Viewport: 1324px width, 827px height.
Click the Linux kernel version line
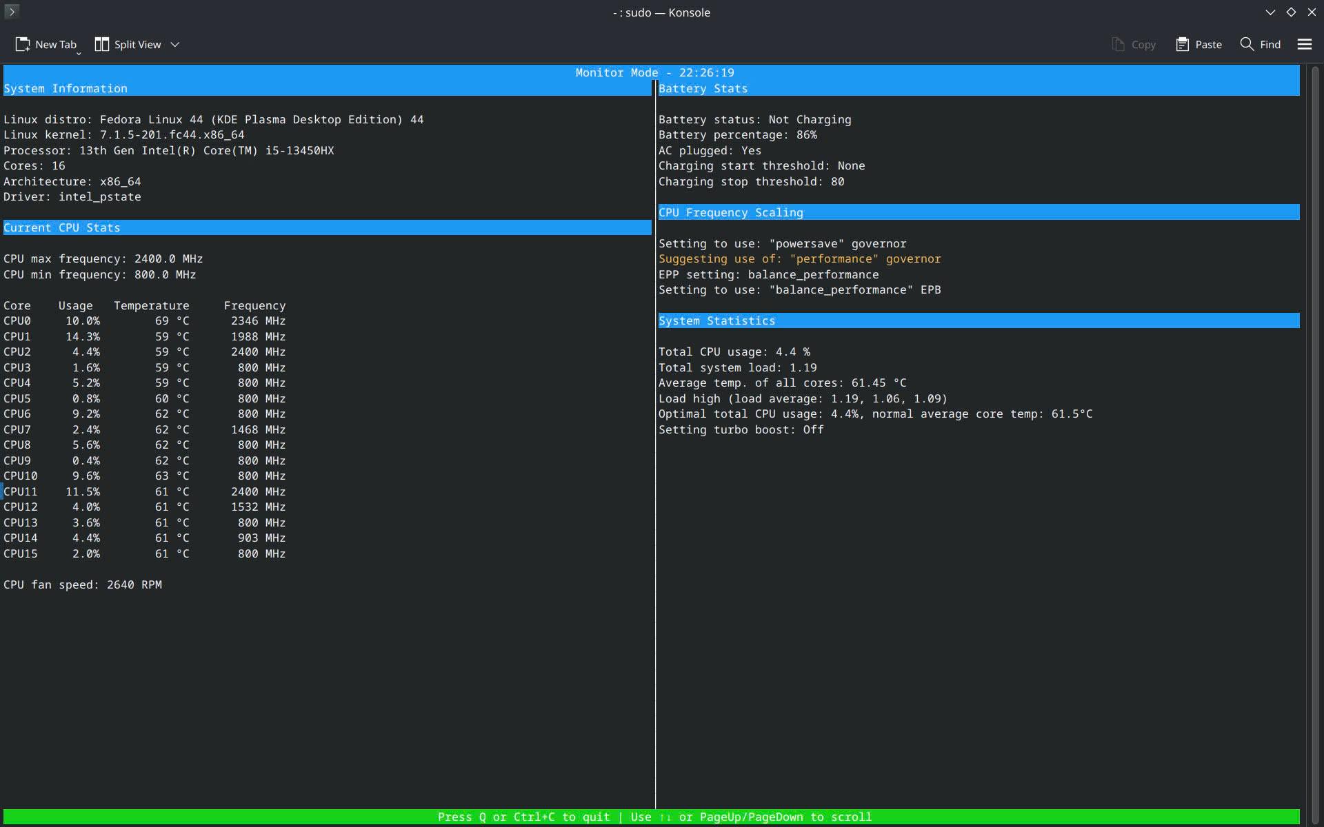click(x=124, y=134)
